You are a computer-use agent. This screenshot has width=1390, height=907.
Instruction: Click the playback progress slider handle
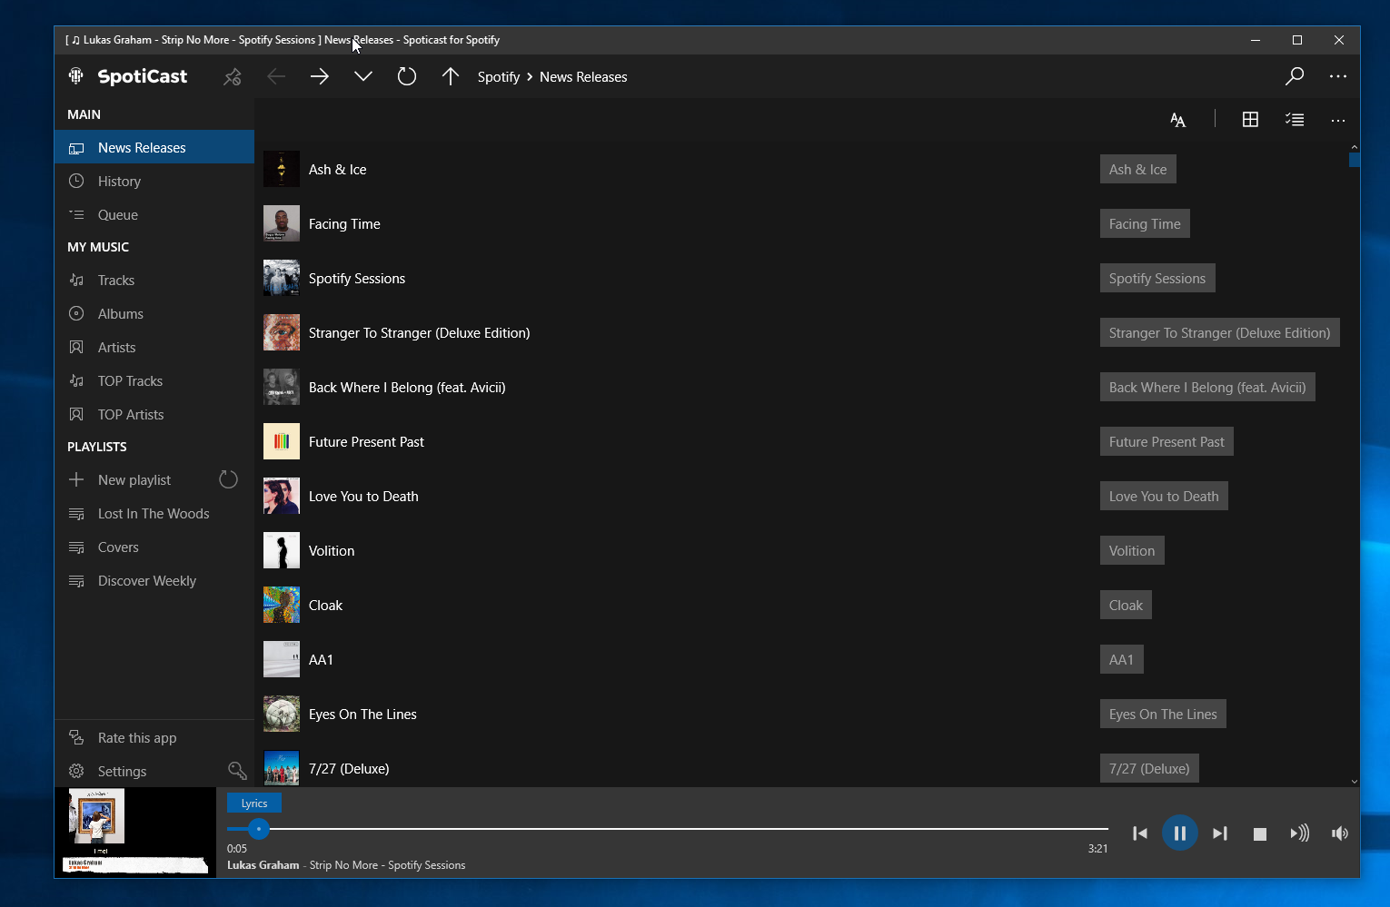coord(259,829)
